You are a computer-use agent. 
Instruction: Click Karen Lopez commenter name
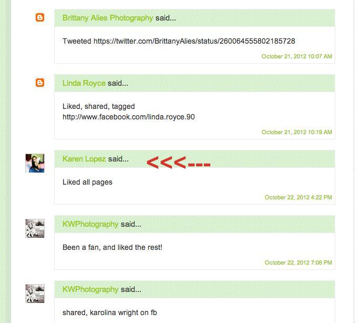tap(84, 159)
